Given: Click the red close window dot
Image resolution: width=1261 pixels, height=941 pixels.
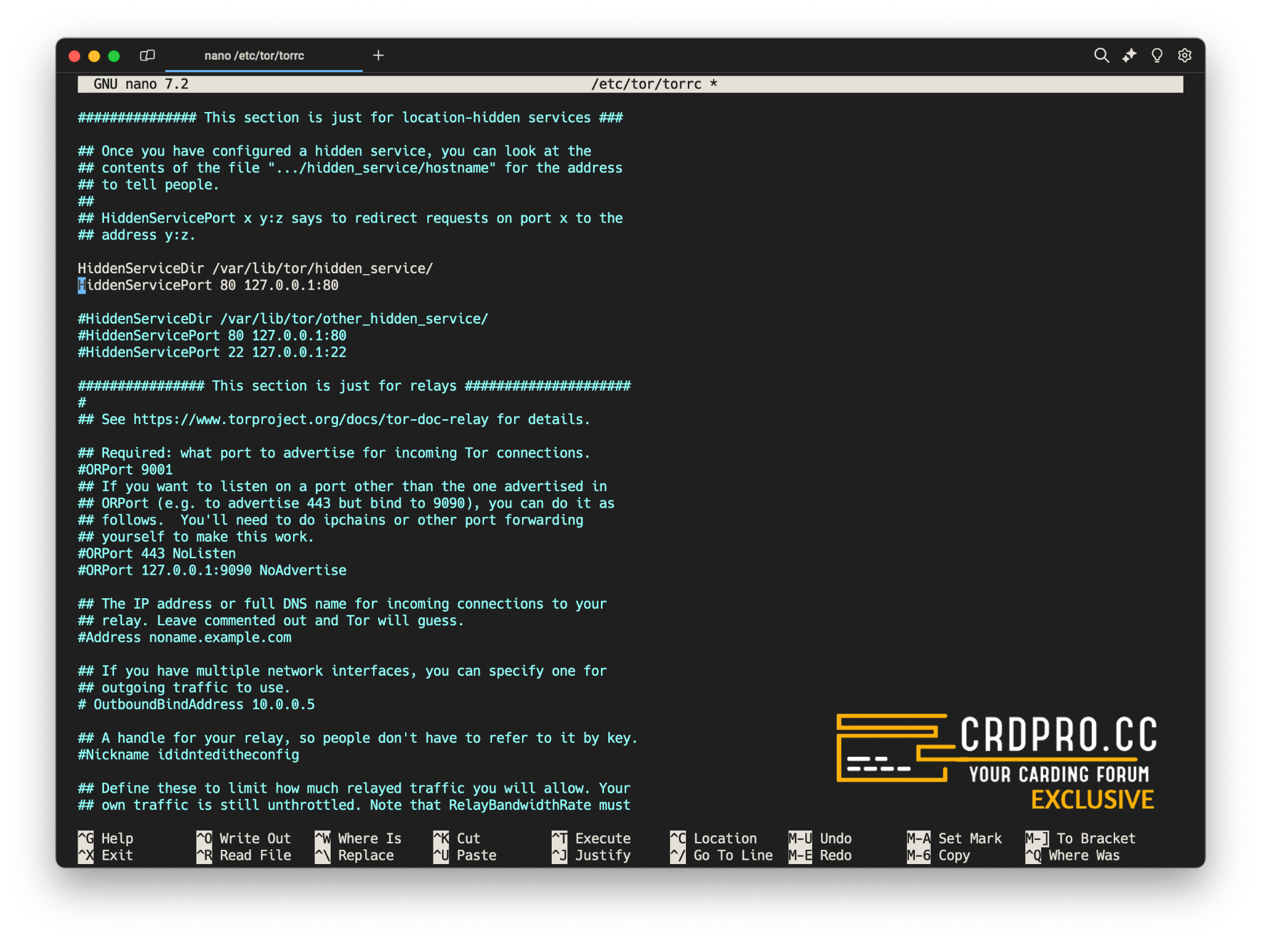Looking at the screenshot, I should click(x=75, y=57).
